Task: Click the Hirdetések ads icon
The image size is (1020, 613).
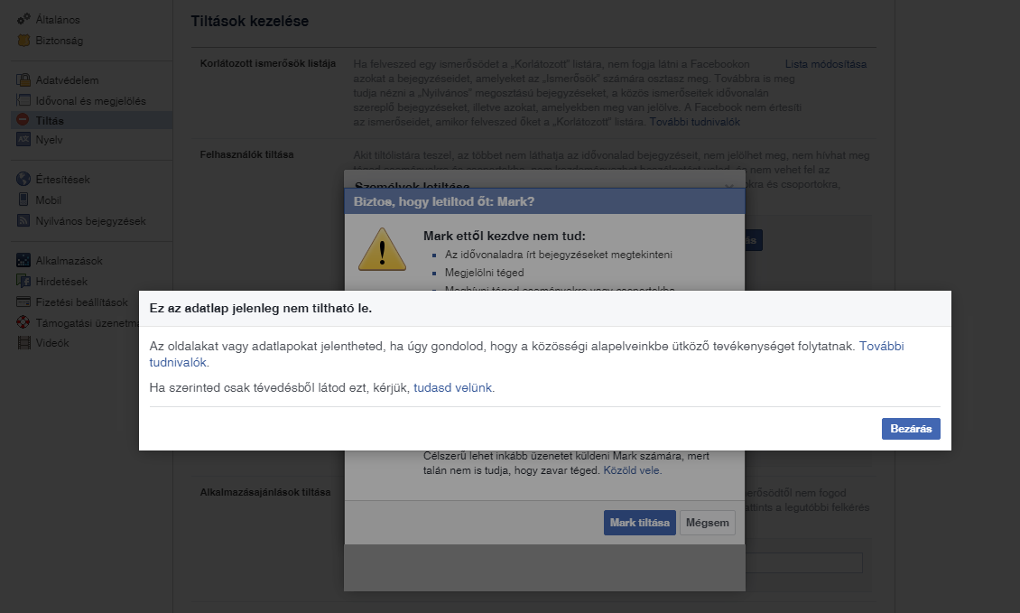Action: coord(23,281)
